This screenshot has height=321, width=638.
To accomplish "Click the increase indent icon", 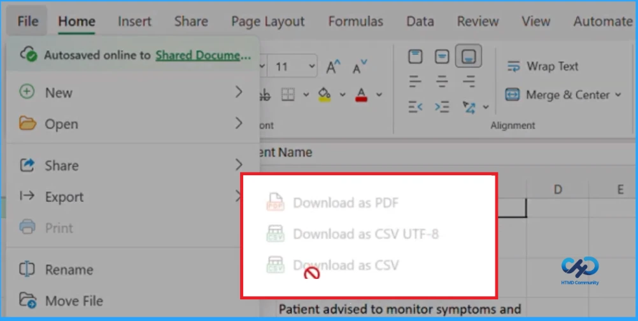I will pyautogui.click(x=442, y=107).
